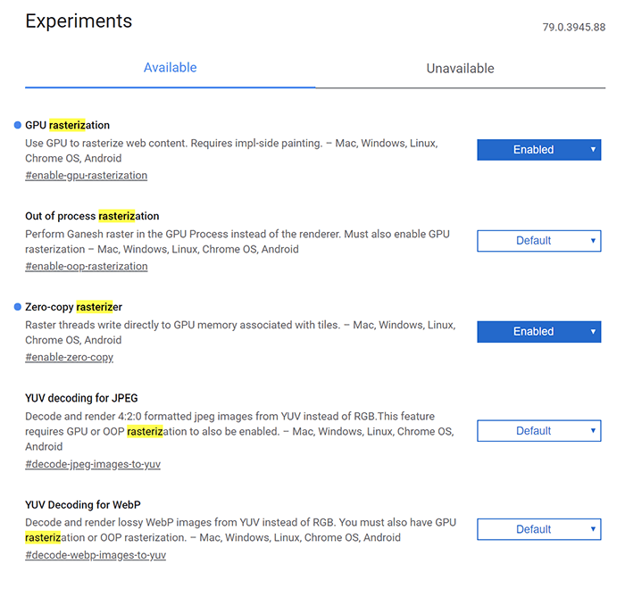
Task: Follow the #decode-jpeg-images-to-yuv link
Action: pos(93,464)
